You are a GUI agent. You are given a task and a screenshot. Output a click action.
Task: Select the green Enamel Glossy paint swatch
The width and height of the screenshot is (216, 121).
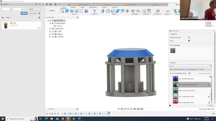click(175, 91)
